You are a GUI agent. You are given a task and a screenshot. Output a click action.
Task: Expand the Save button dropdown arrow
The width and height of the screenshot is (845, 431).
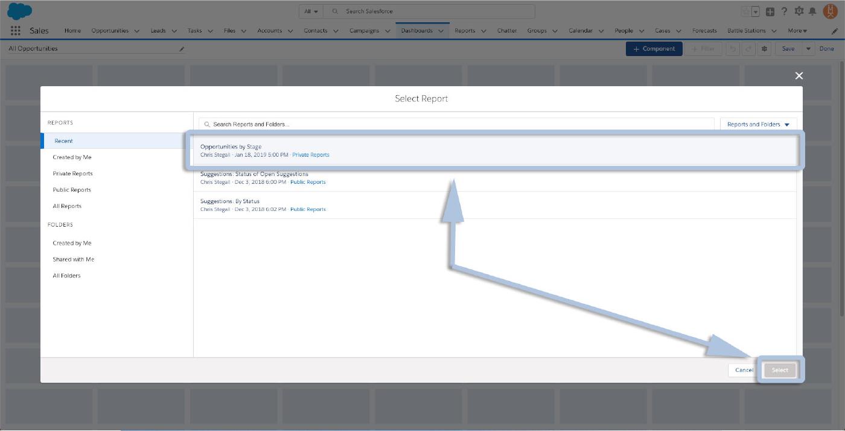point(809,49)
